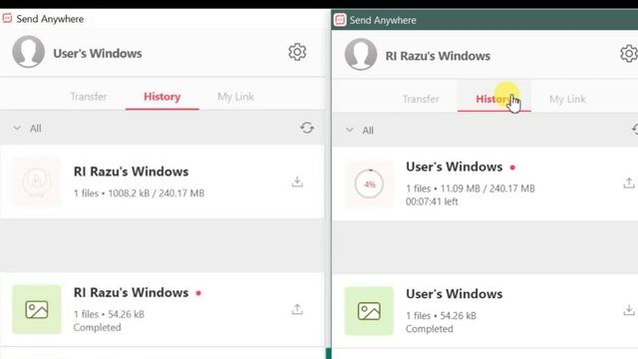Click the profile avatar beside RI Razu's Windows header
This screenshot has height=359, width=638.
(x=361, y=54)
